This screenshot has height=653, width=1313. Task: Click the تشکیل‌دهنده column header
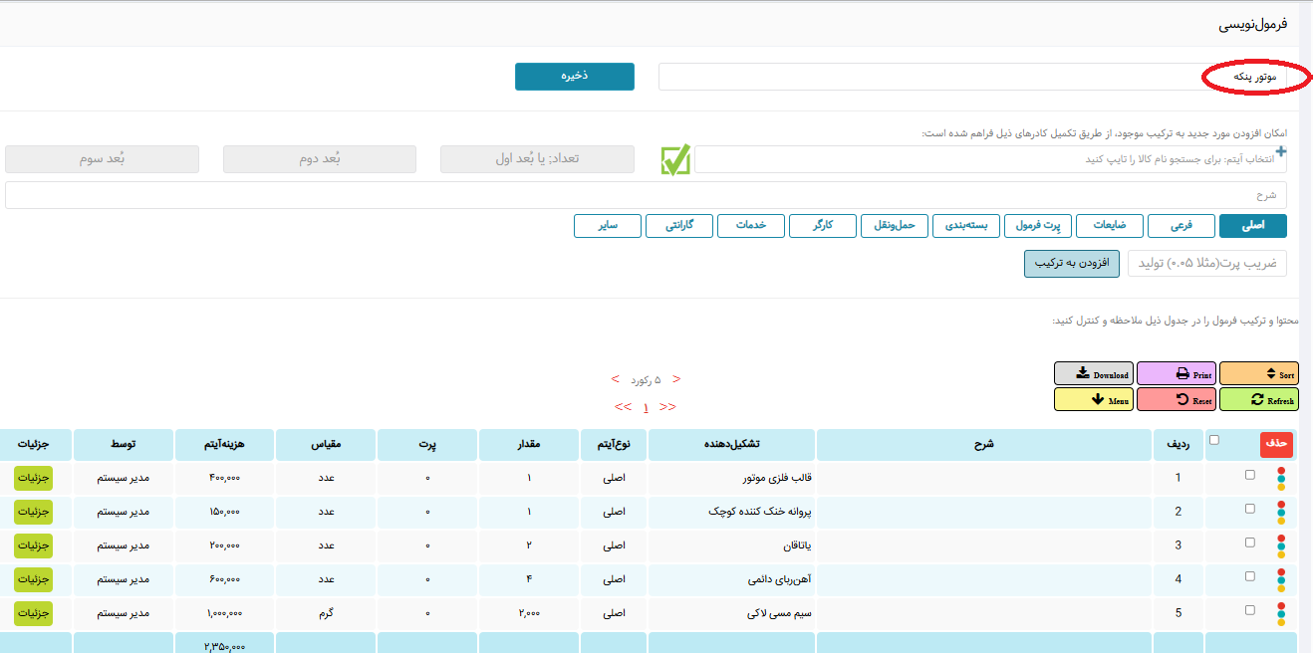(x=730, y=445)
